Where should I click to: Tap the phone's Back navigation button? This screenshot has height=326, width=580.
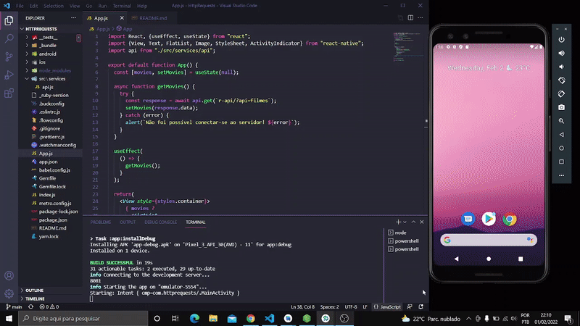click(457, 259)
